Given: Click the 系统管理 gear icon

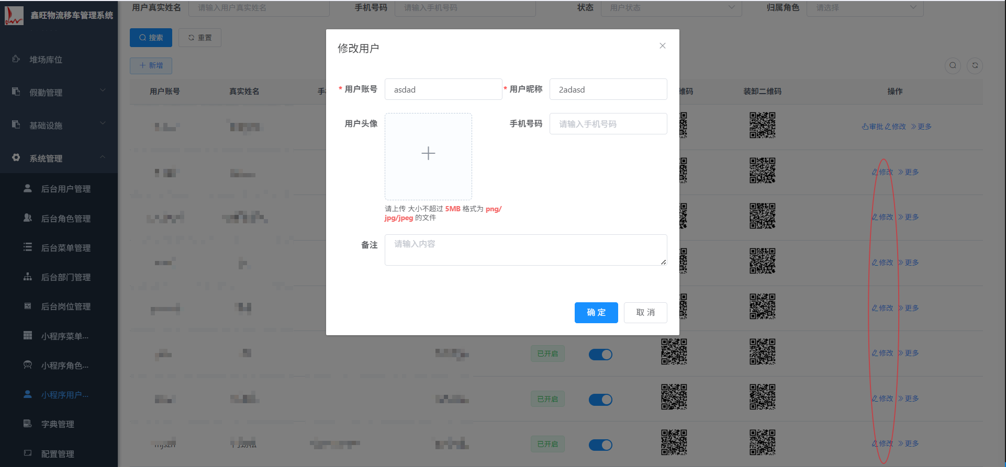Looking at the screenshot, I should [x=16, y=157].
